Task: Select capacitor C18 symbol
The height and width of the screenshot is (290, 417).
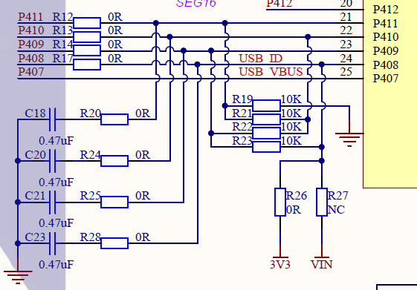Action: pos(52,119)
